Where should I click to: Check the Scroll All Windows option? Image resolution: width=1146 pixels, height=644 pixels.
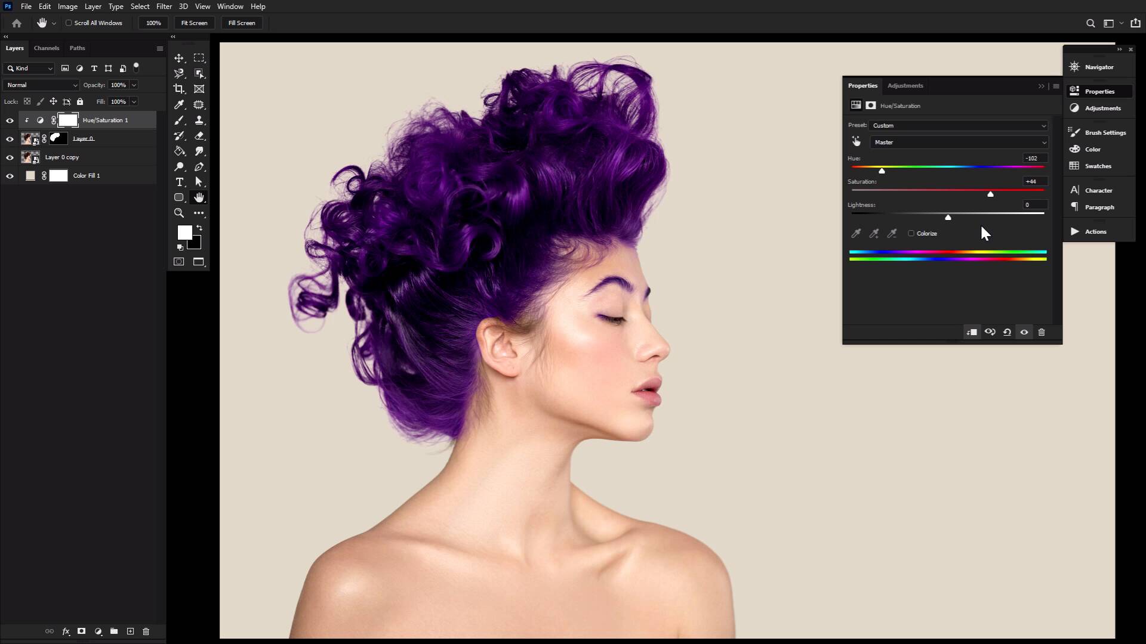point(69,23)
